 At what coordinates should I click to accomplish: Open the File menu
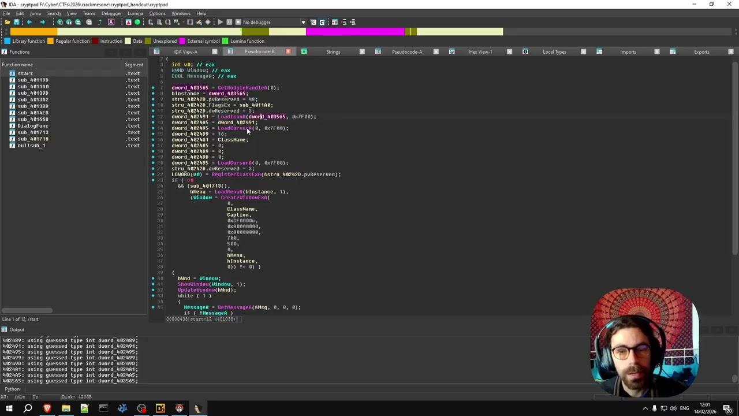click(6, 13)
